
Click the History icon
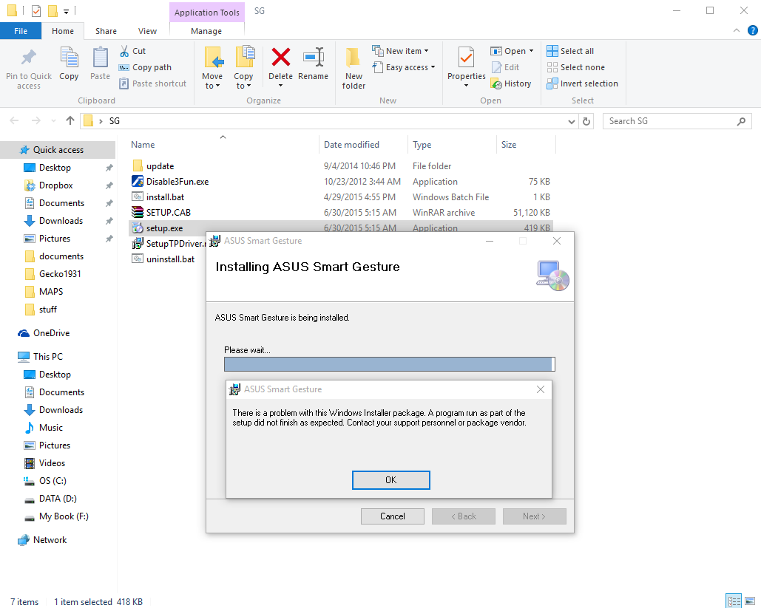(x=496, y=84)
